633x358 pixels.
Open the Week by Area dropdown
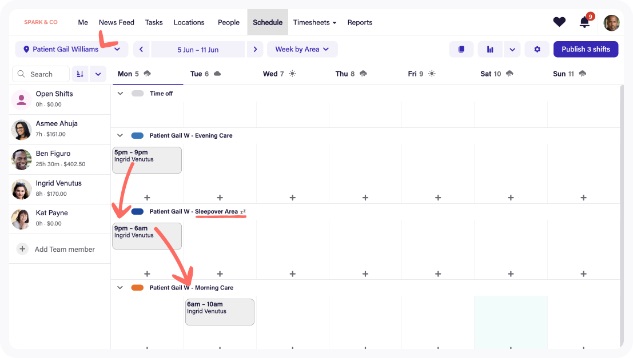(302, 50)
